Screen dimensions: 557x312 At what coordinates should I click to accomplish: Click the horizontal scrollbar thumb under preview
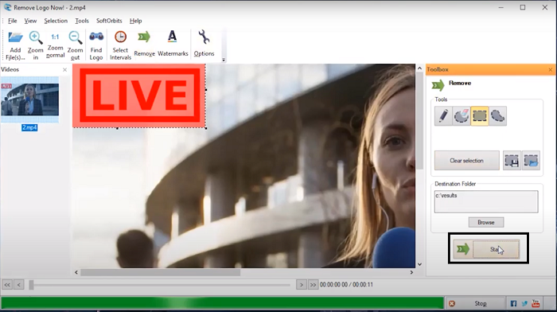160,272
